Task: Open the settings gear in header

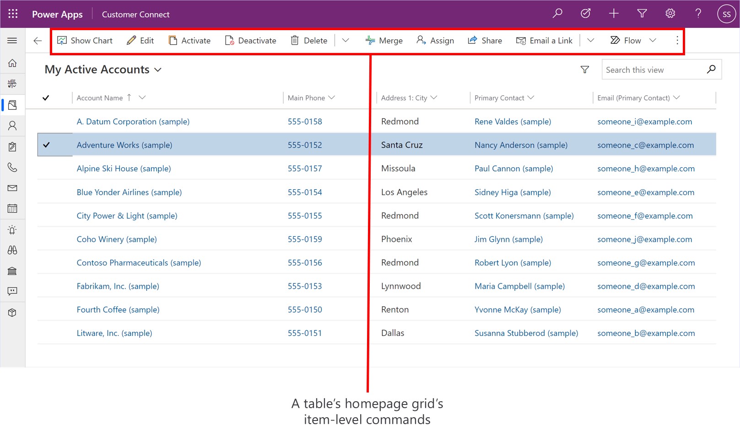Action: point(670,14)
